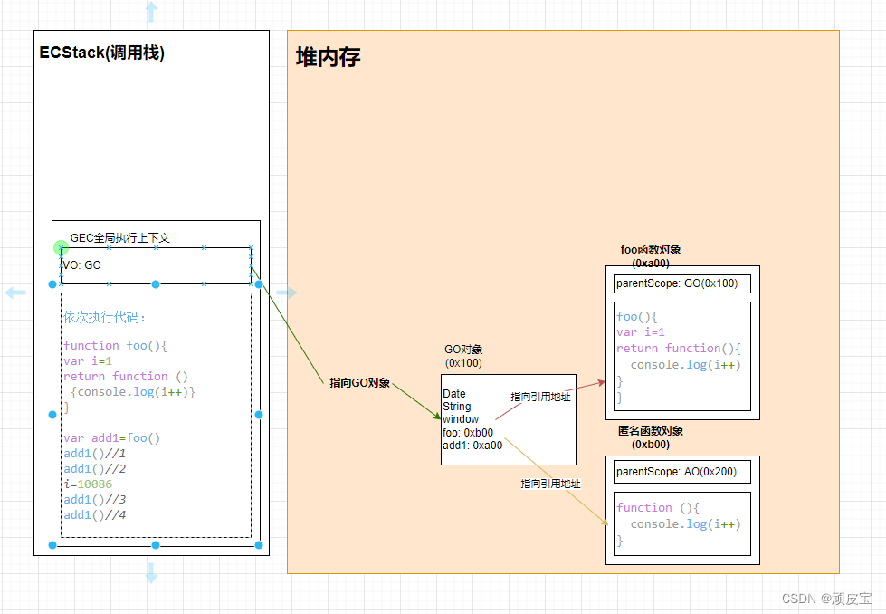886x614 pixels.
Task: Click the upward connection arrow above the selected shape
Action: point(151,12)
